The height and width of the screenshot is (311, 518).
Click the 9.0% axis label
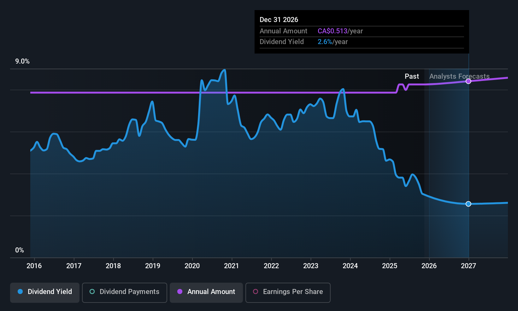point(22,61)
